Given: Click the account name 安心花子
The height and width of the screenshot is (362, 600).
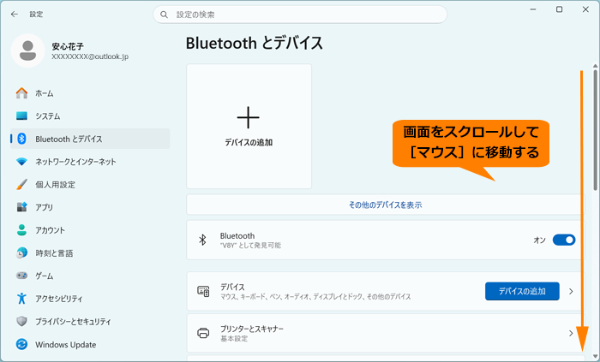Looking at the screenshot, I should point(68,46).
